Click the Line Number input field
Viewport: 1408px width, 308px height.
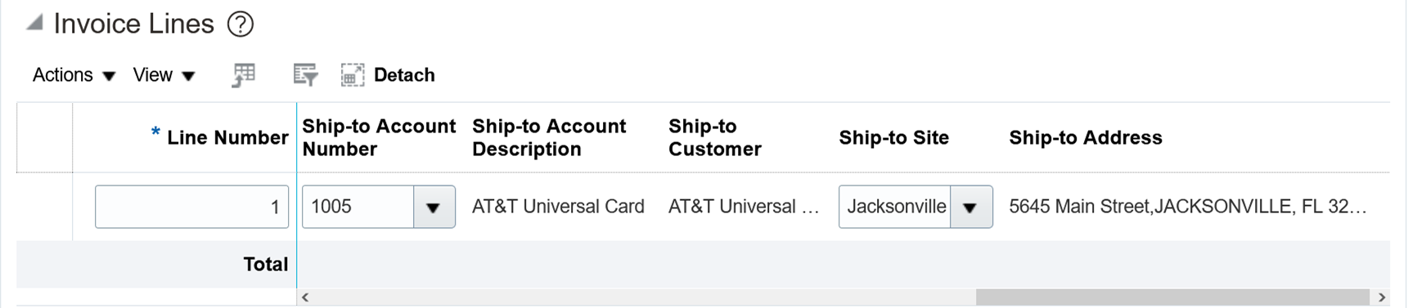(x=192, y=207)
